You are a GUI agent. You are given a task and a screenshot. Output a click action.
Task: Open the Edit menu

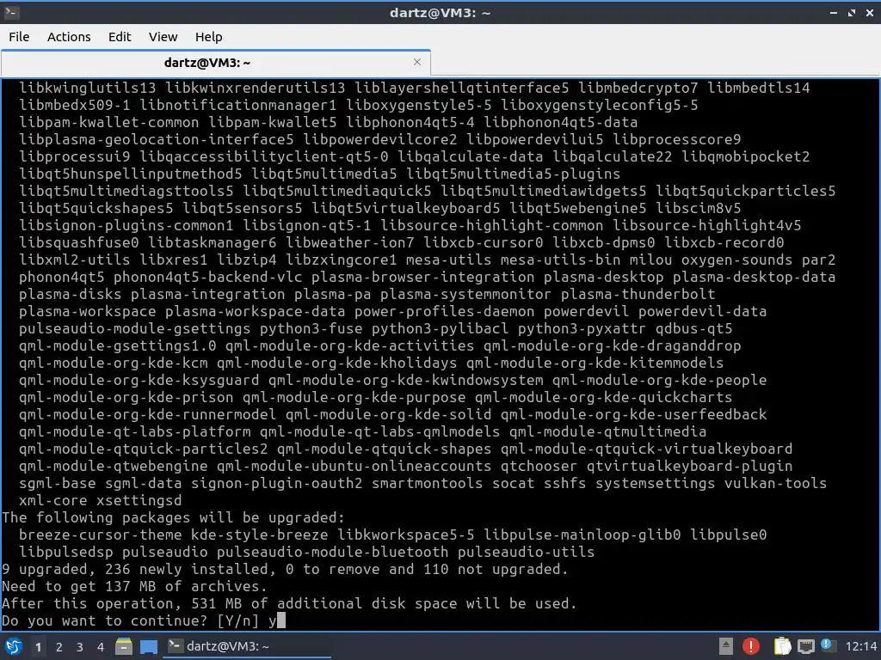(x=119, y=36)
